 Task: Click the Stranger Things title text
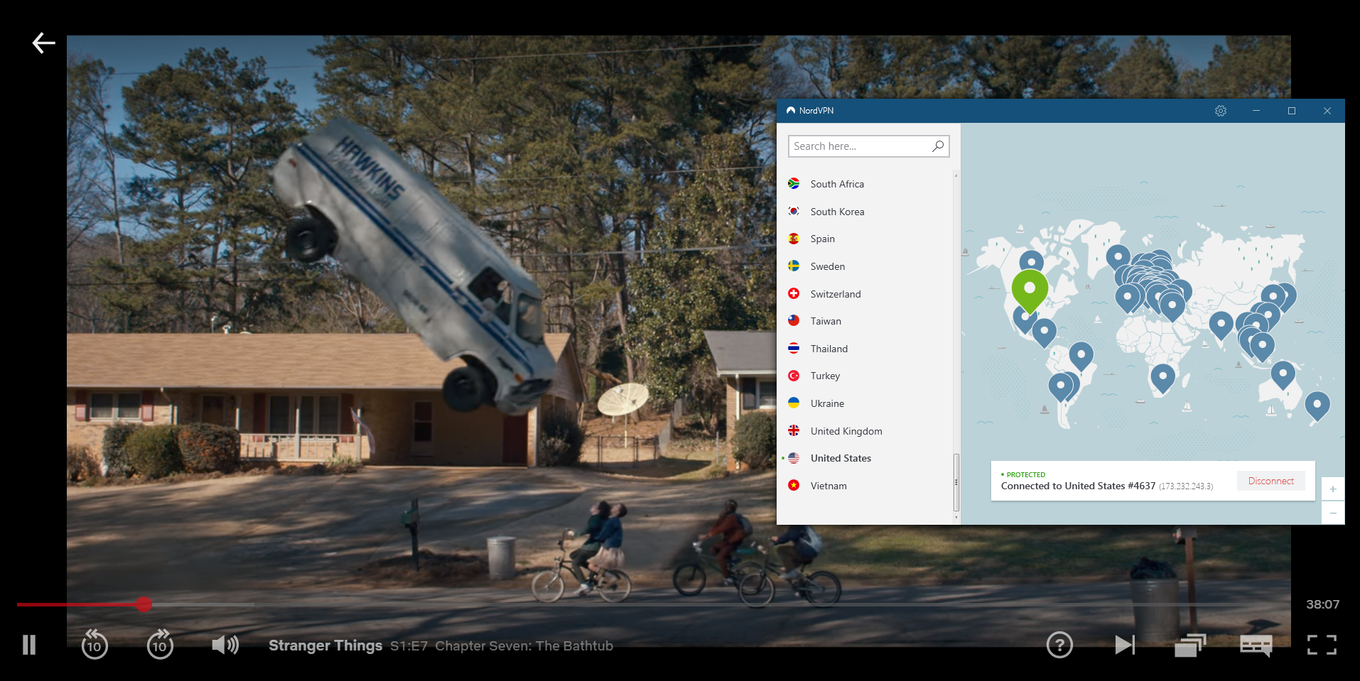click(325, 645)
